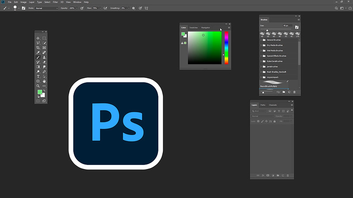Screen dimensions: 353x198
Task: Open the Filter menu
Action: (56, 2)
